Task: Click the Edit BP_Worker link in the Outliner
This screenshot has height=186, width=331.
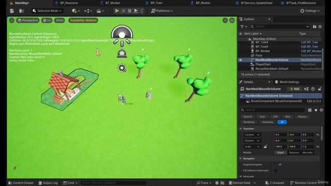Action: click(x=311, y=51)
